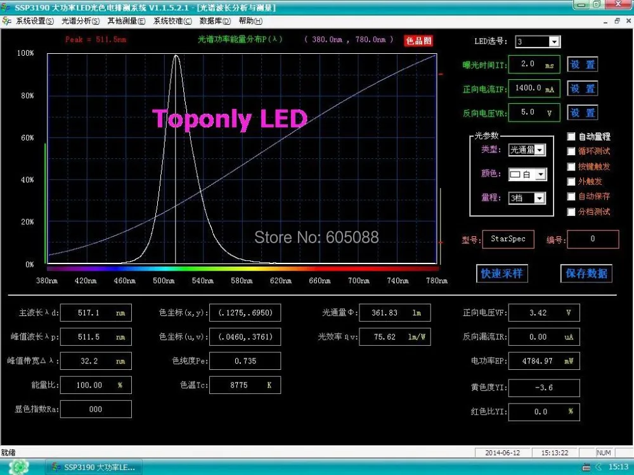Click the taskbar clock showing 15:13

pyautogui.click(x=618, y=467)
